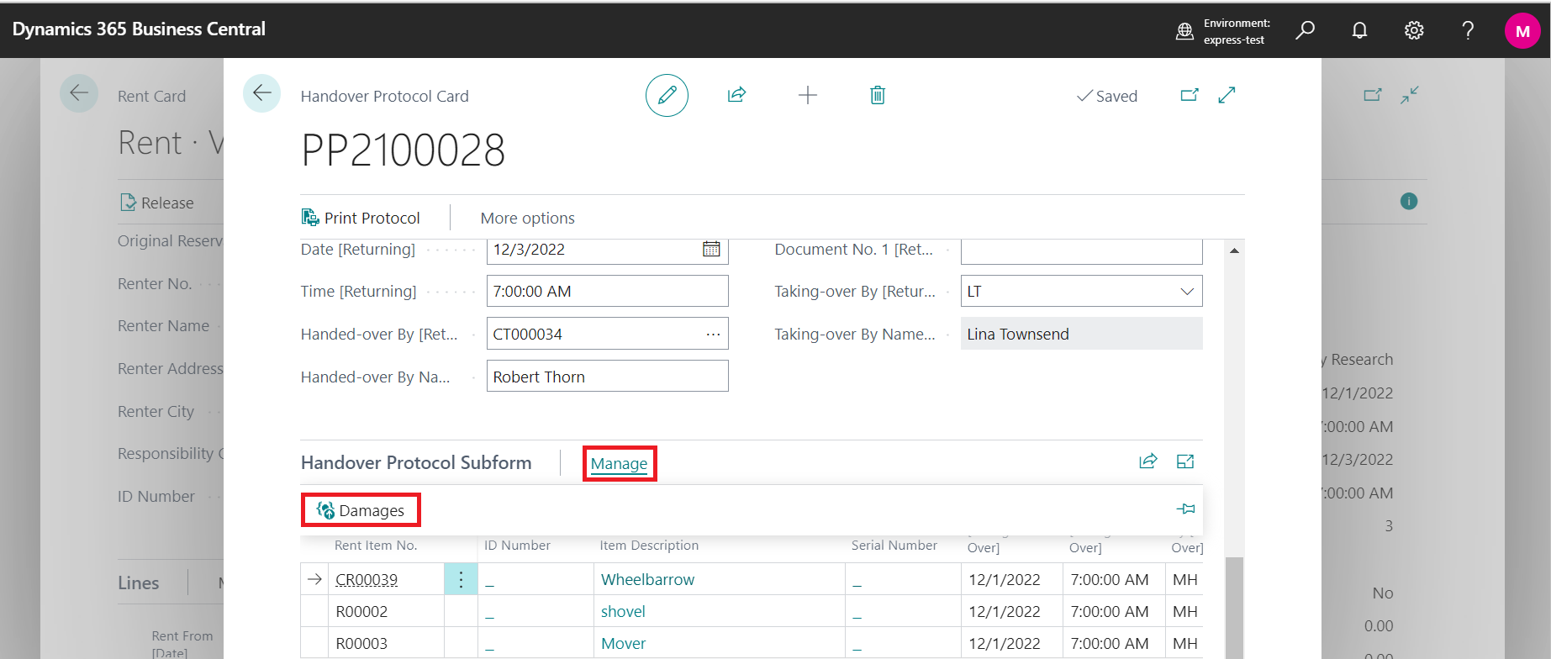Image resolution: width=1551 pixels, height=659 pixels.
Task: Click the plus icon to create new
Action: pyautogui.click(x=807, y=95)
